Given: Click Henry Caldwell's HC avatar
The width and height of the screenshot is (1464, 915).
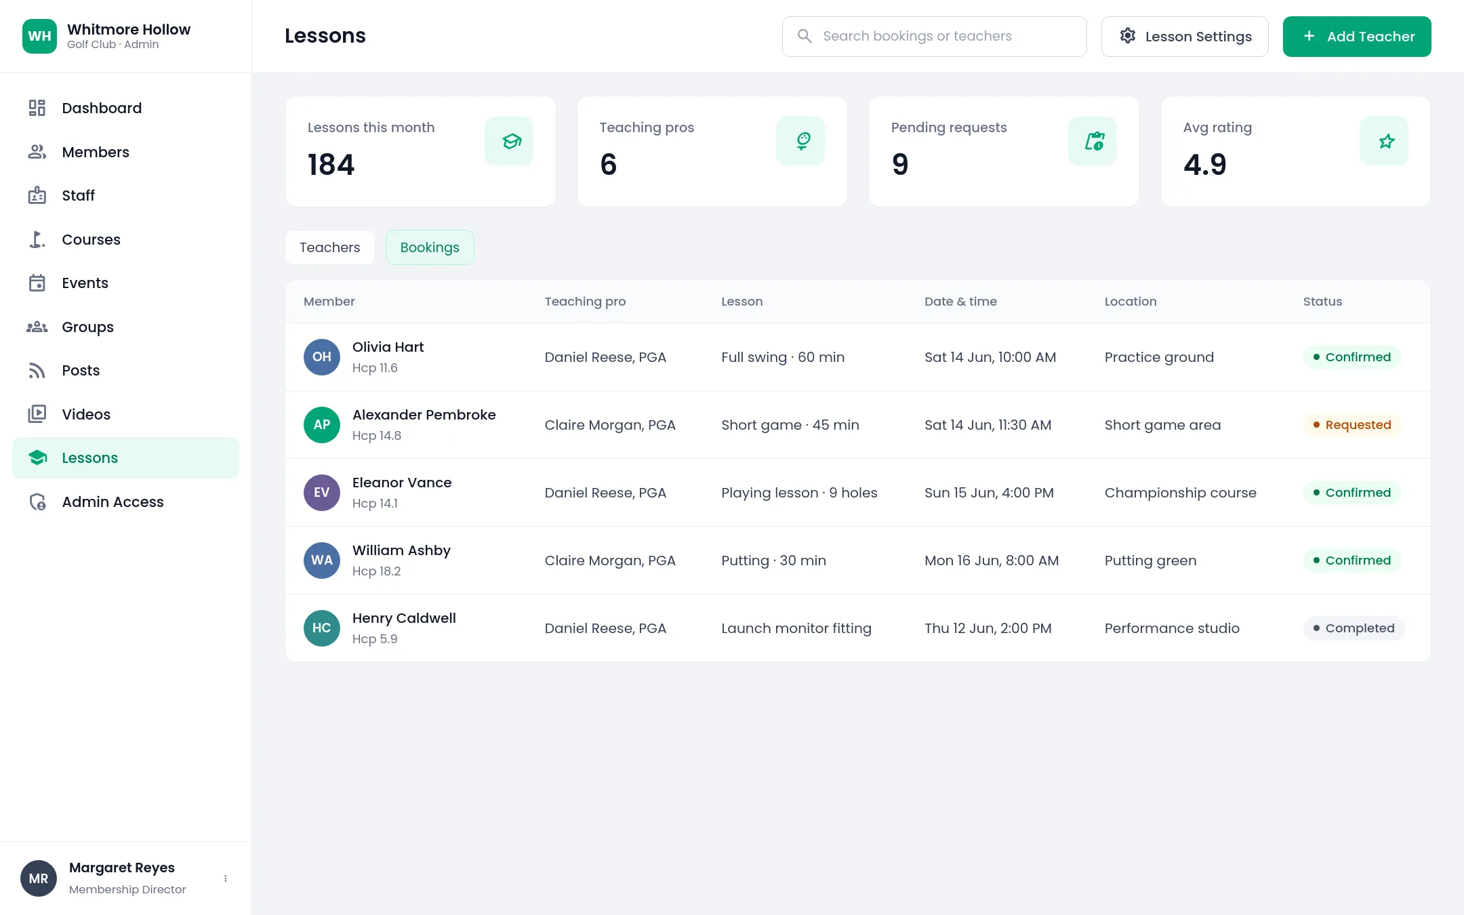Looking at the screenshot, I should coord(322,628).
